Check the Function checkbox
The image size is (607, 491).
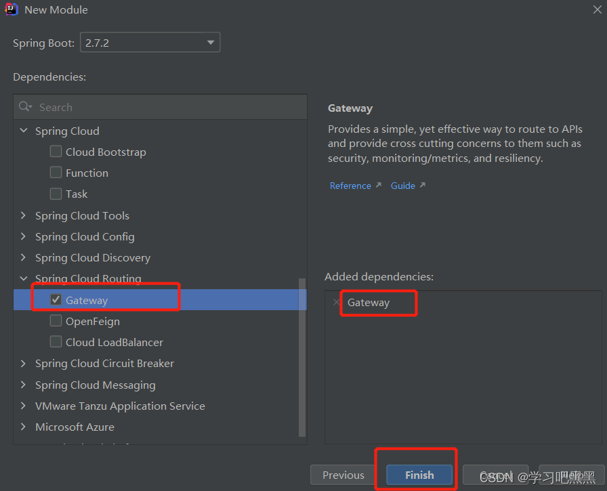click(56, 172)
